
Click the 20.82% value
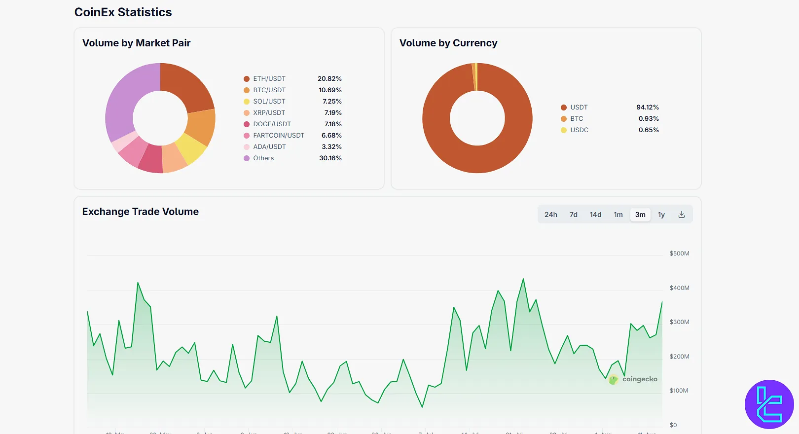click(x=329, y=79)
